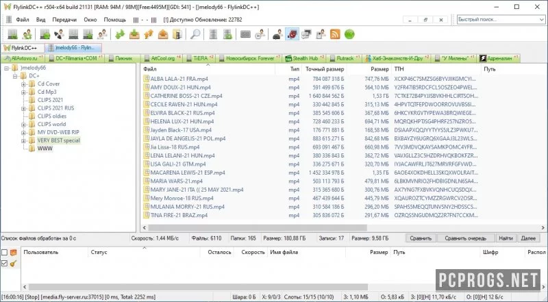Screen dimensions: 548x302
Task: Open finished uploads orange tray icon
Action: click(163, 34)
